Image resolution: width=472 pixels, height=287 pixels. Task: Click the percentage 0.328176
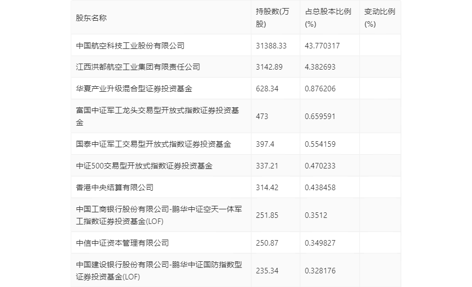(x=320, y=271)
